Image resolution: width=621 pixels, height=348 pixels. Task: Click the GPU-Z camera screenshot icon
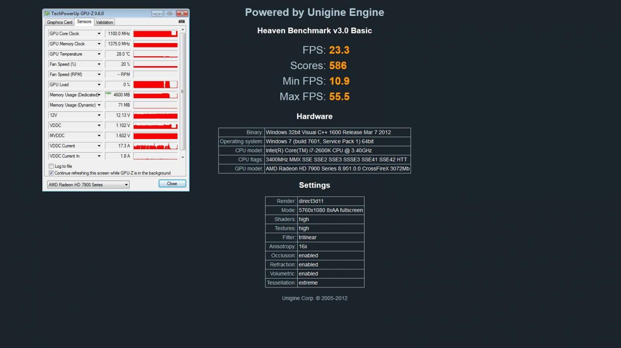coord(181,22)
